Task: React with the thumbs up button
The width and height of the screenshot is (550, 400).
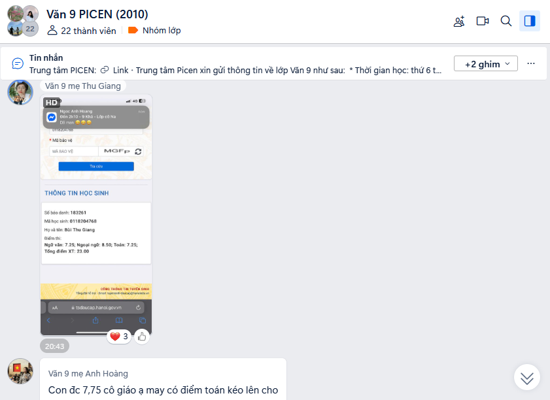Action: [142, 337]
